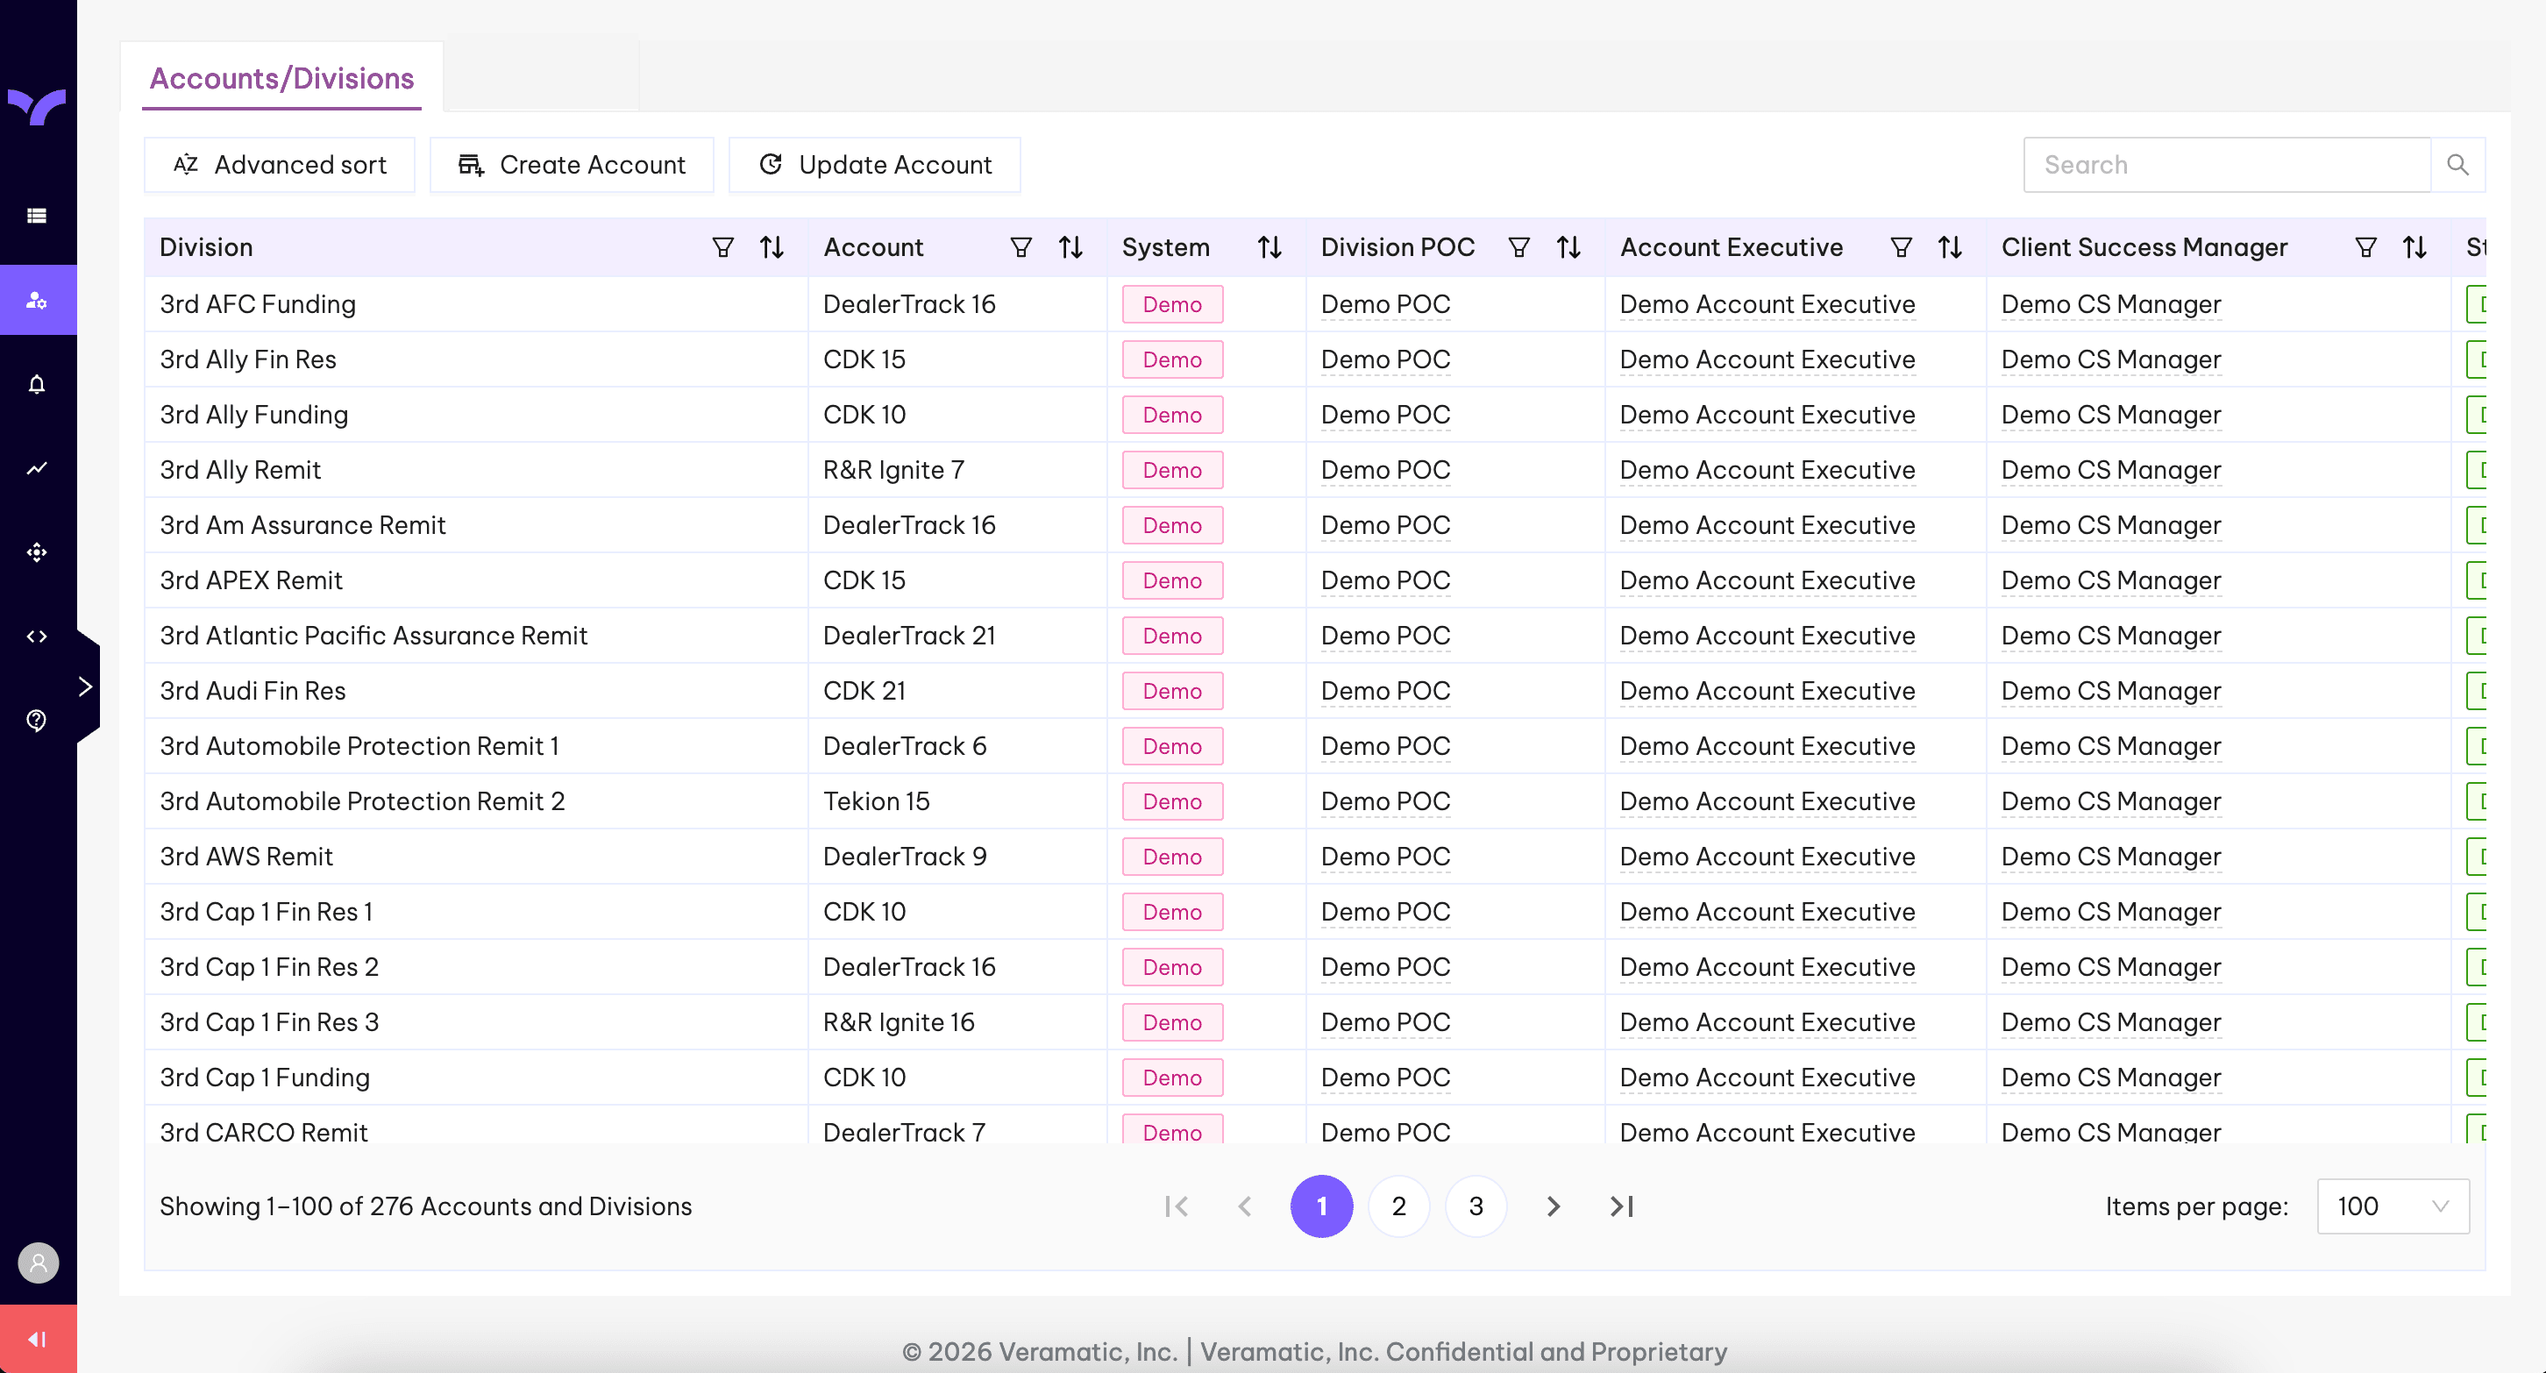The width and height of the screenshot is (2546, 1373).
Task: Click the Create Account button
Action: tap(572, 165)
